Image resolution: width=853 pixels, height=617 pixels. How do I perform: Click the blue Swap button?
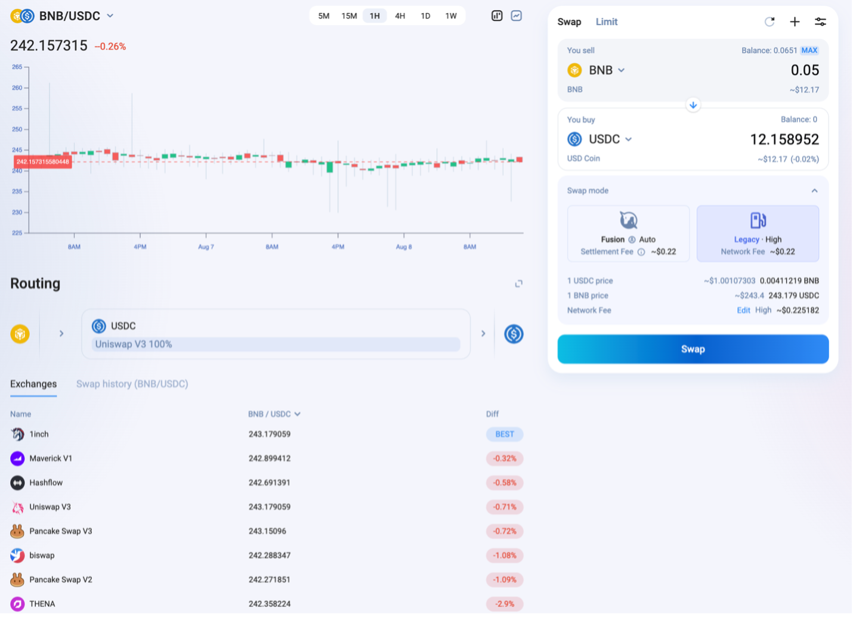point(693,349)
